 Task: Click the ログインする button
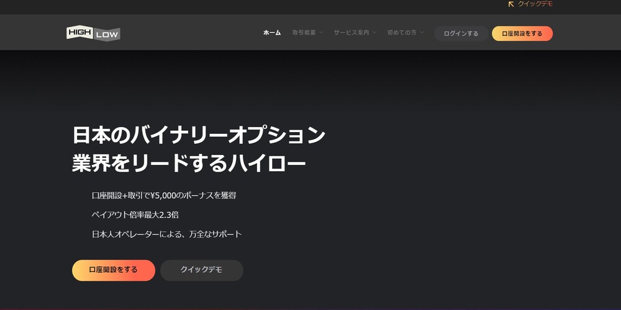click(461, 33)
